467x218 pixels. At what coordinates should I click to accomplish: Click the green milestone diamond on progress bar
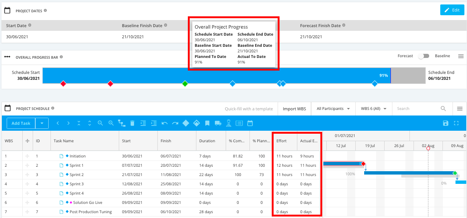185,84
